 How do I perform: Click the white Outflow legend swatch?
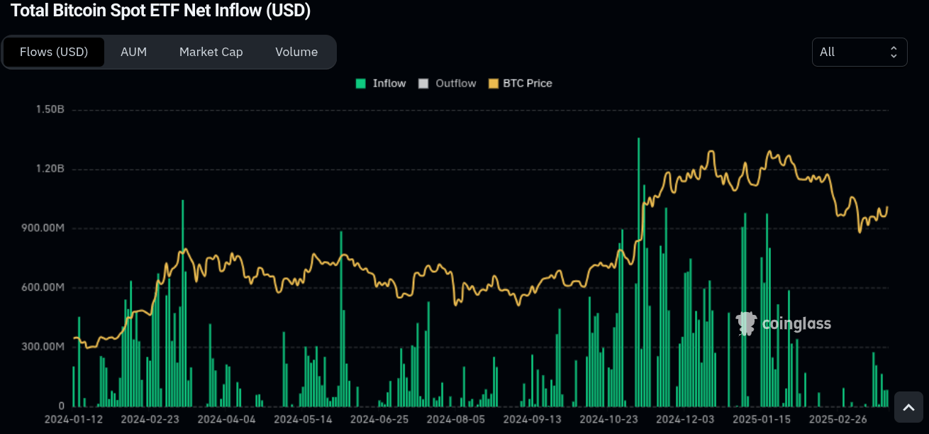424,83
